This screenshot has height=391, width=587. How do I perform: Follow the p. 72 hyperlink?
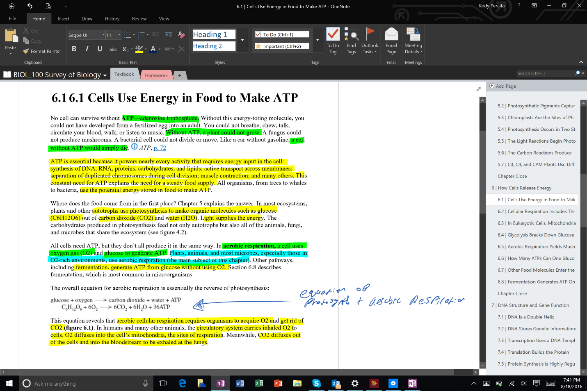tap(160, 148)
